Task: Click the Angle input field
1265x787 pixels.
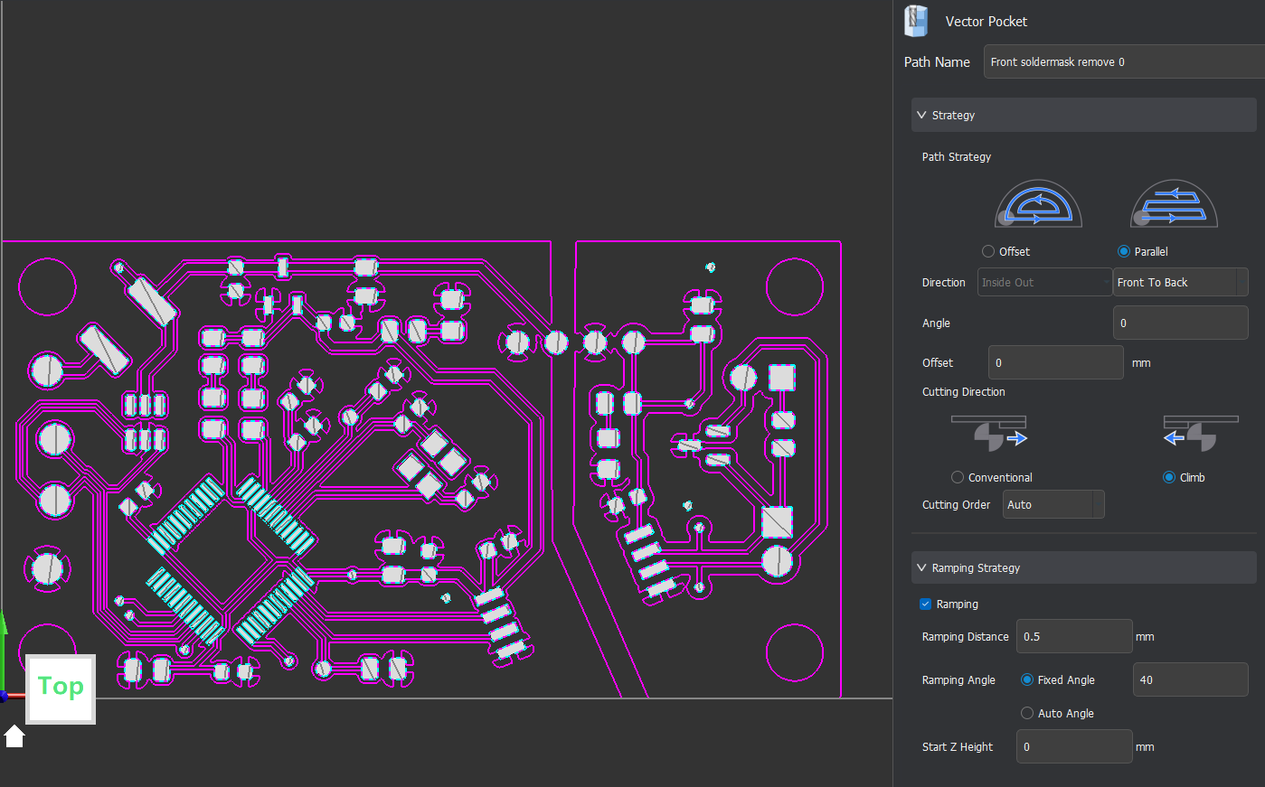Action: pyautogui.click(x=1180, y=323)
